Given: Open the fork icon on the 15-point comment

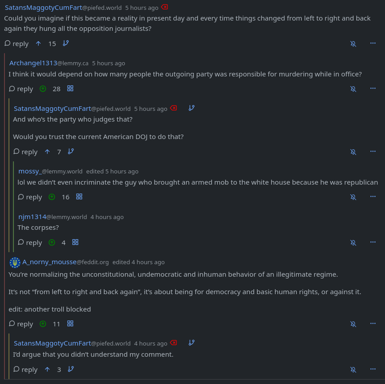Looking at the screenshot, I should coord(66,43).
